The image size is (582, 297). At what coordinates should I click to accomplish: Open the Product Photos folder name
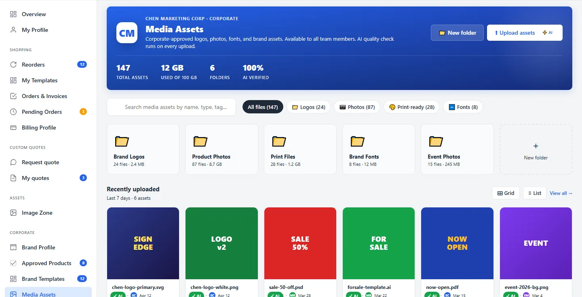[211, 157]
